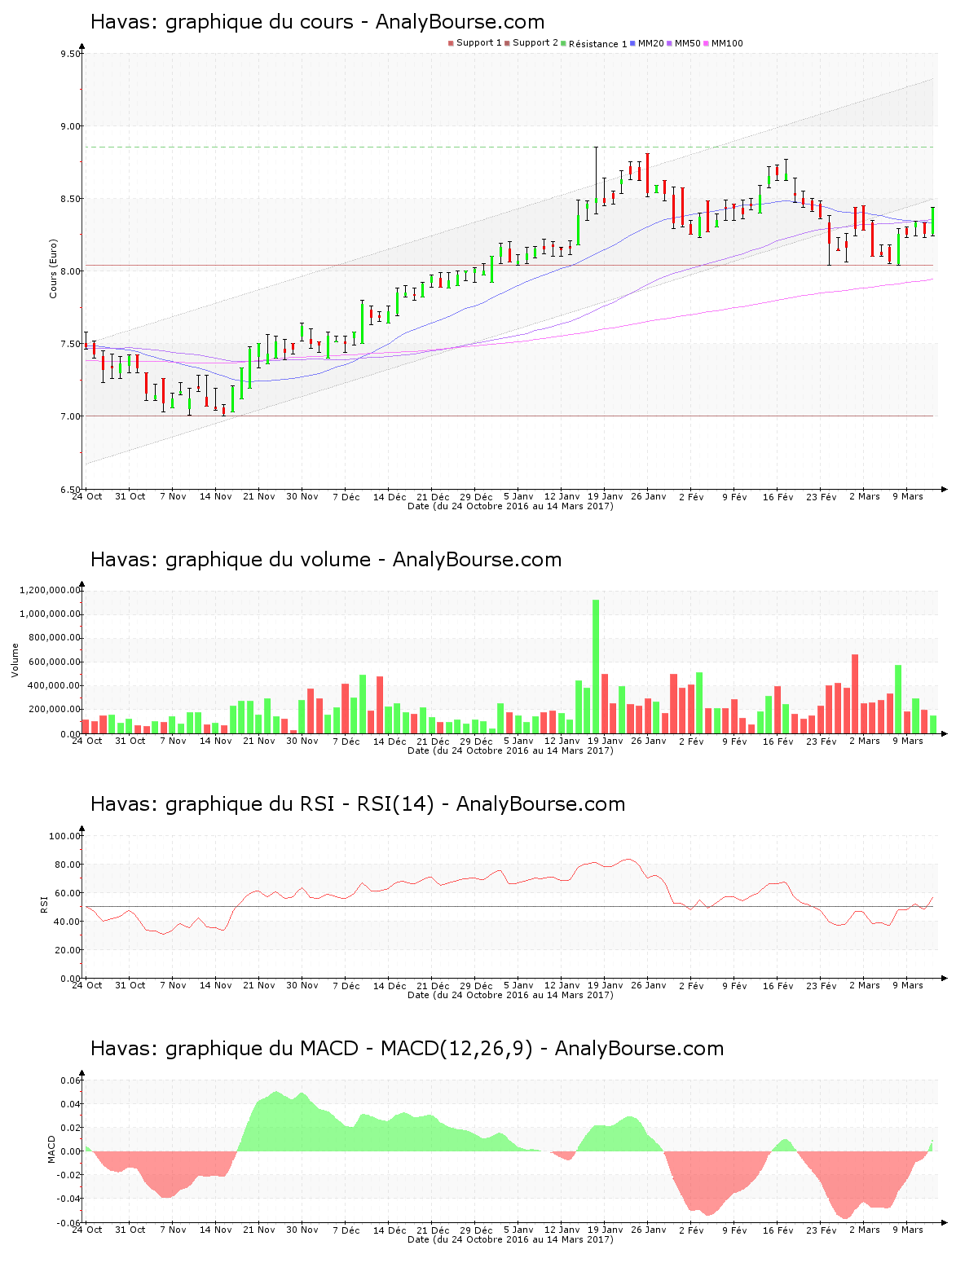Select the 'MM20' legend label
The height and width of the screenshot is (1263, 978).
pos(651,43)
